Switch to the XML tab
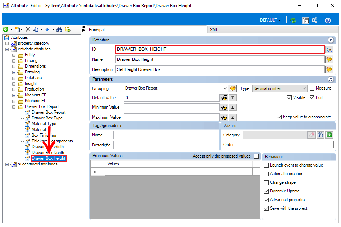This screenshot has width=341, height=227. pyautogui.click(x=214, y=30)
